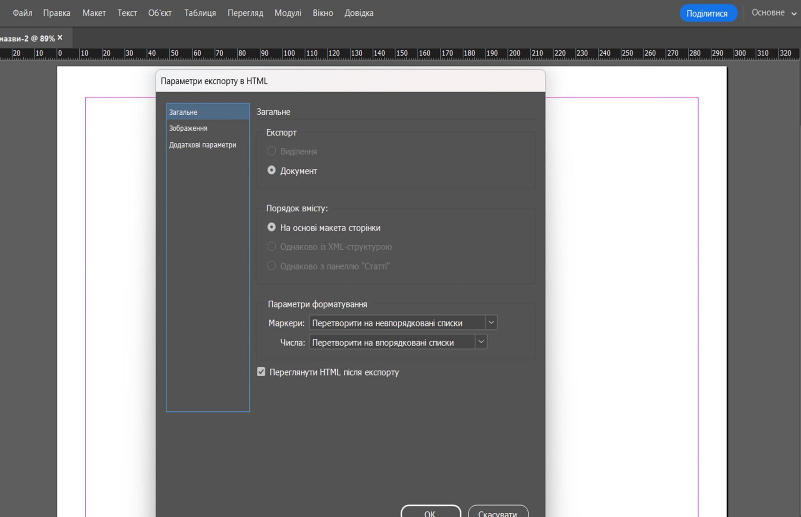This screenshot has height=517, width=801.
Task: Click the Скасувати button
Action: pyautogui.click(x=497, y=513)
